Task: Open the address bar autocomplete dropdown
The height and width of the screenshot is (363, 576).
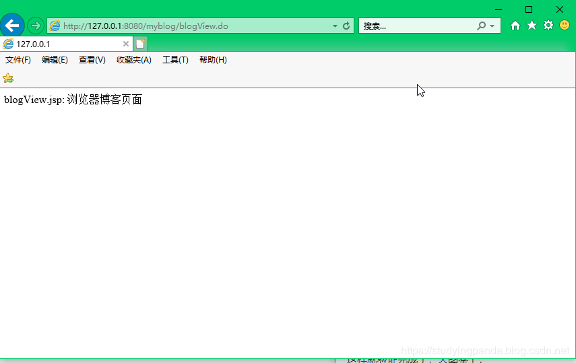Action: point(335,26)
